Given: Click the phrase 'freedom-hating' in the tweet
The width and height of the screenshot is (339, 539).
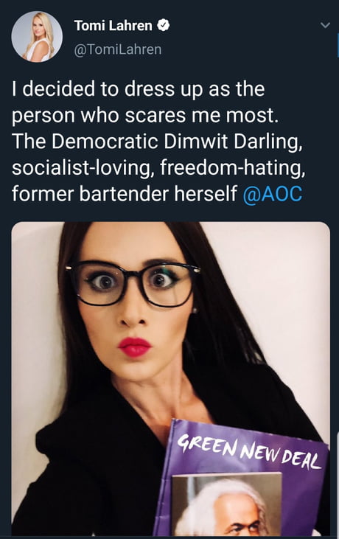Looking at the screenshot, I should (232, 168).
